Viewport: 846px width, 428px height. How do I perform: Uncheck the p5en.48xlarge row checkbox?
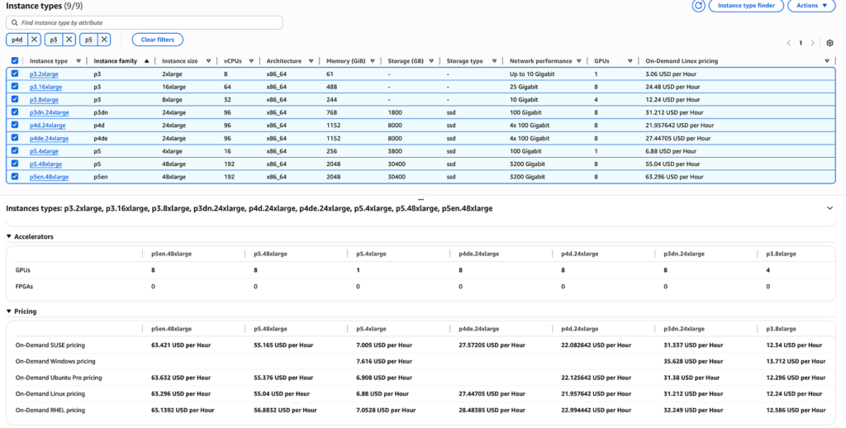[x=15, y=177]
